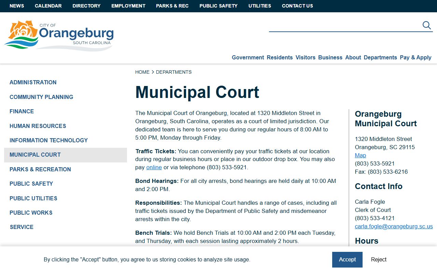Open PUBLIC SAFETY in the top bar

218,6
